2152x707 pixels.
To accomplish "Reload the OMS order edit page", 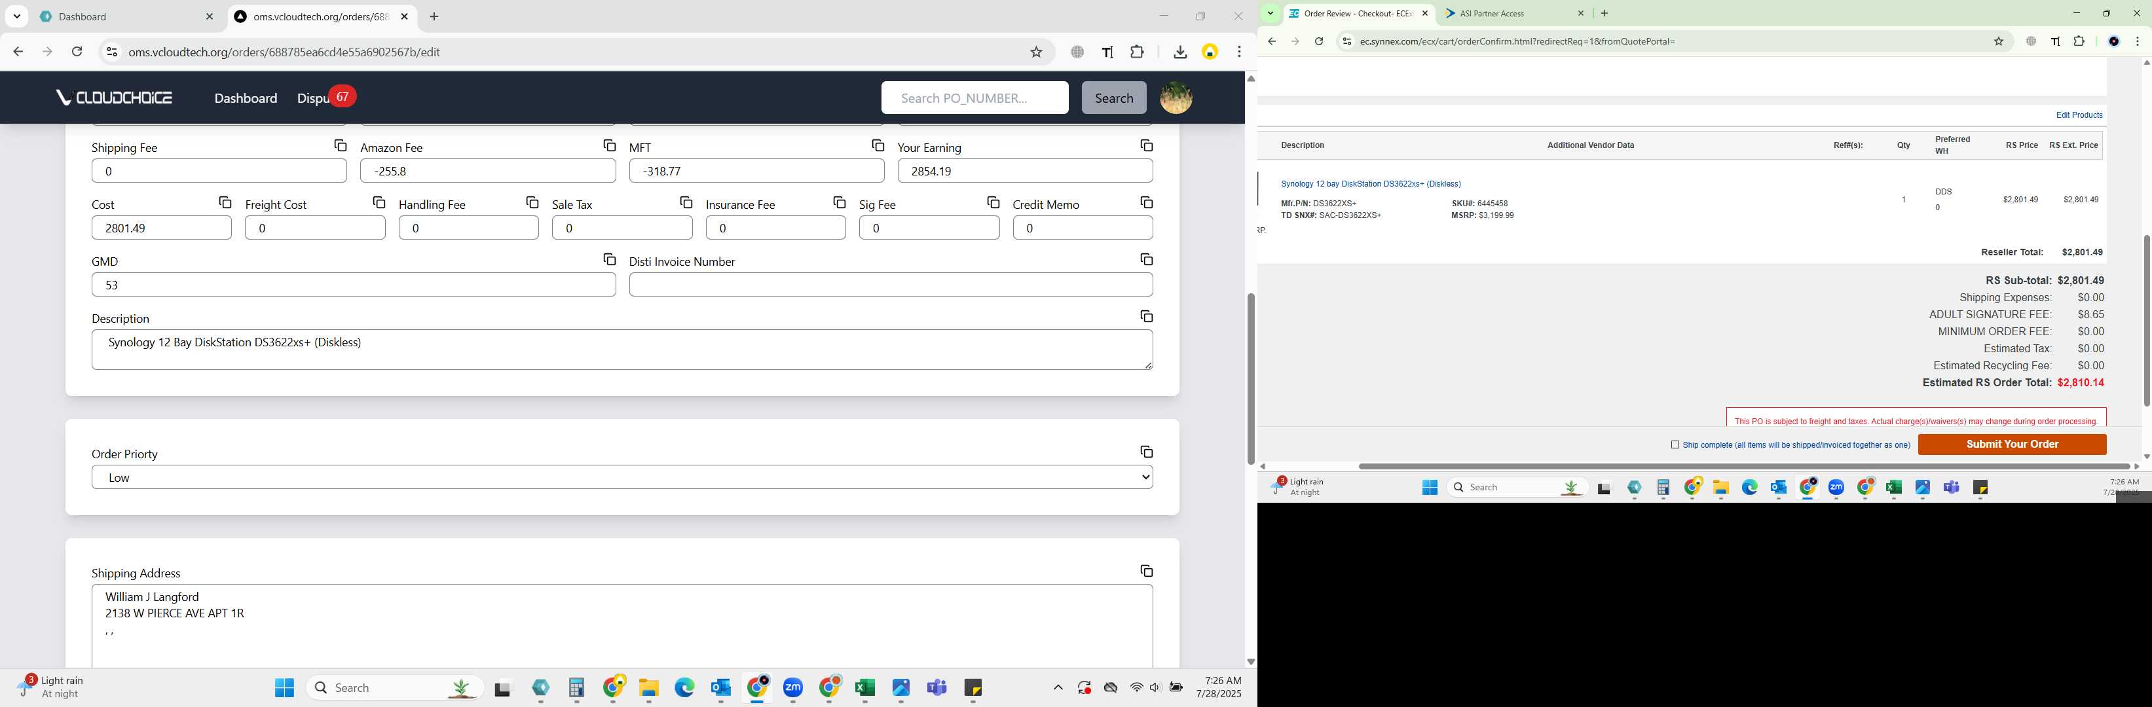I will tap(77, 52).
